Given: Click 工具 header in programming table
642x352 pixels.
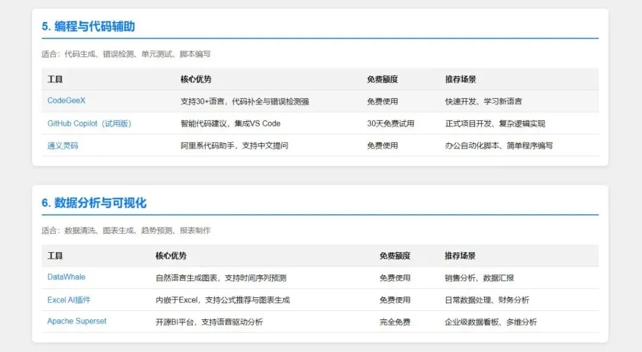Looking at the screenshot, I should [55, 79].
